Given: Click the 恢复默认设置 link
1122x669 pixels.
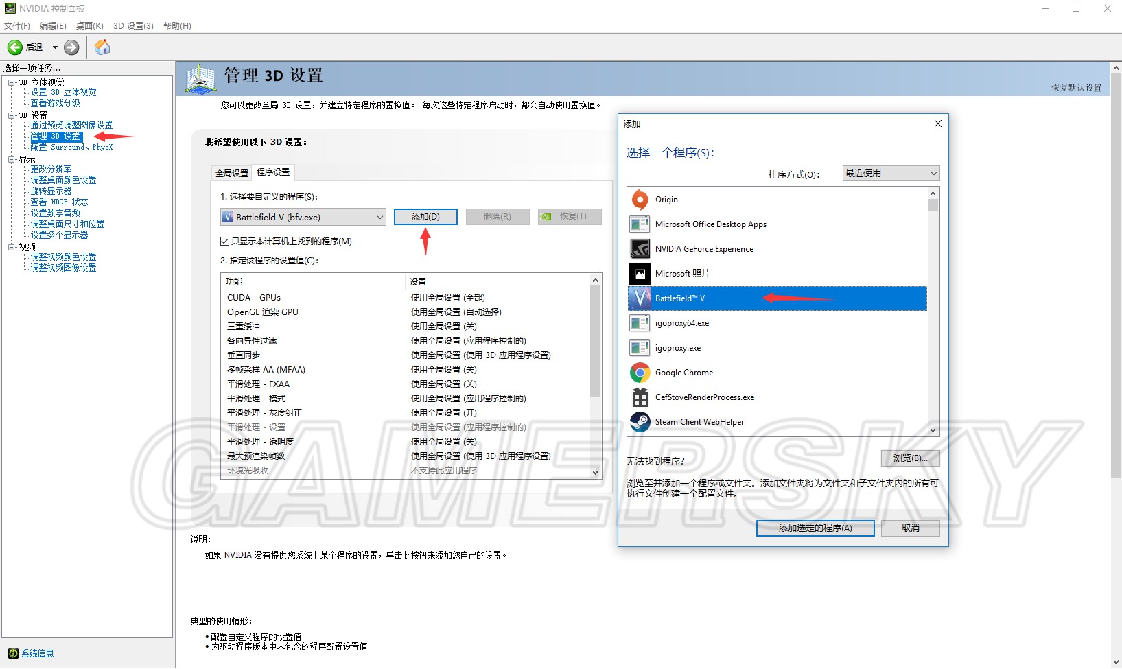Looking at the screenshot, I should pos(1076,88).
